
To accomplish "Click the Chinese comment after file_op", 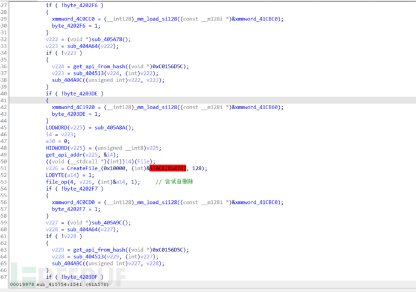I will point(174,182).
